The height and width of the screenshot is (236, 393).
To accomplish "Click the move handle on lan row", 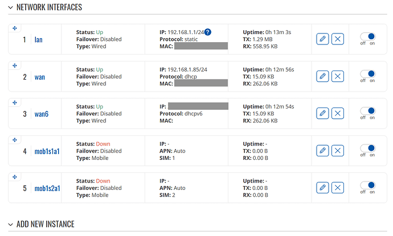I will point(15,28).
